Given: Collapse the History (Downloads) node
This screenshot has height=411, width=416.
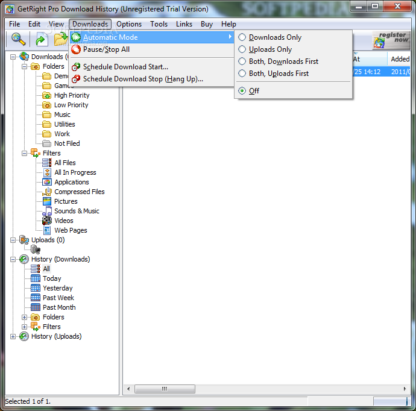Looking at the screenshot, I should pyautogui.click(x=13, y=259).
